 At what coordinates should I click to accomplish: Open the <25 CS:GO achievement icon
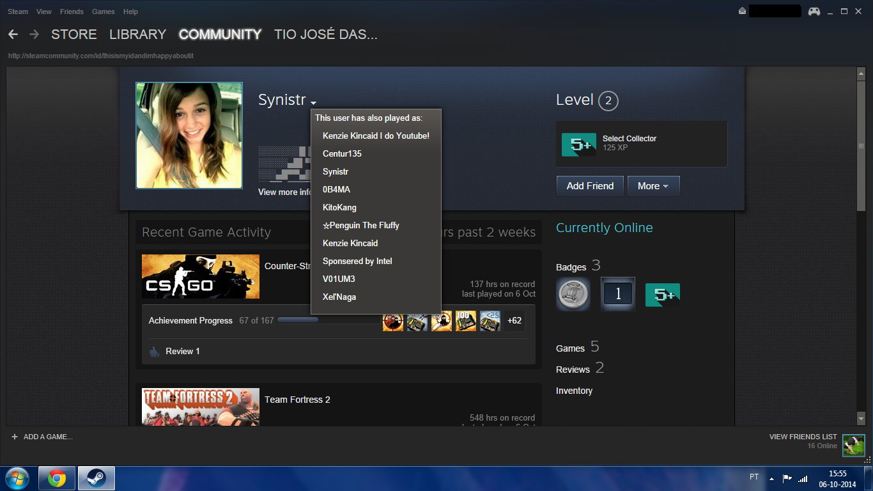click(490, 321)
